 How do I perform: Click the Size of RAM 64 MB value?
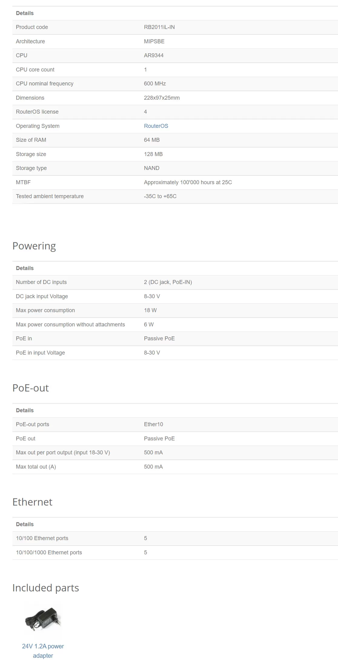[x=152, y=140]
